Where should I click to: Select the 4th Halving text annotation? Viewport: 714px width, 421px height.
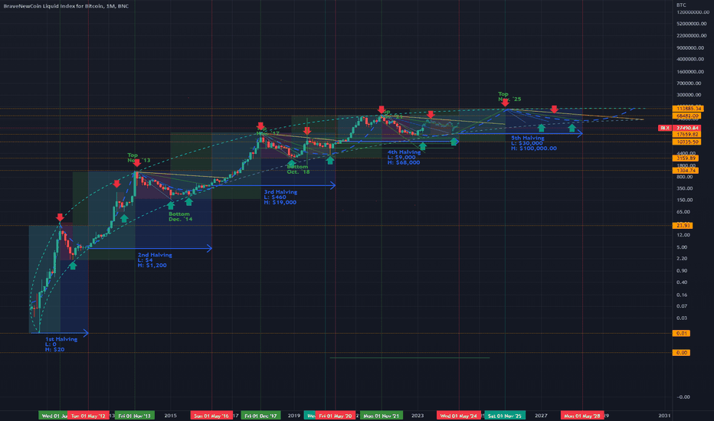(404, 158)
